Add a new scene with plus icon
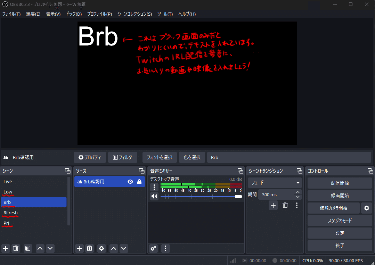 [6, 248]
